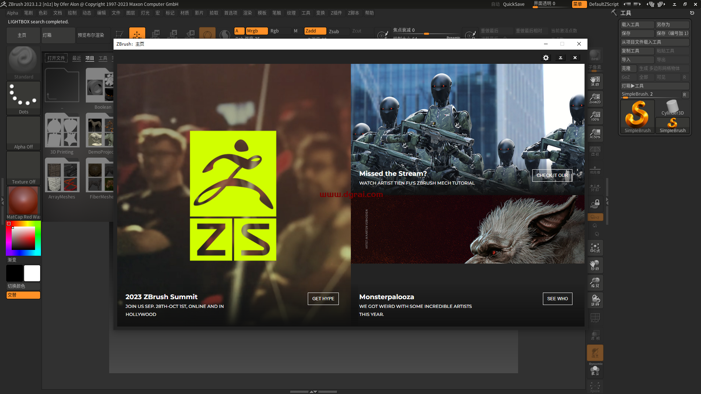Image resolution: width=701 pixels, height=394 pixels.
Task: Open the Z插件 menu
Action: tap(336, 13)
